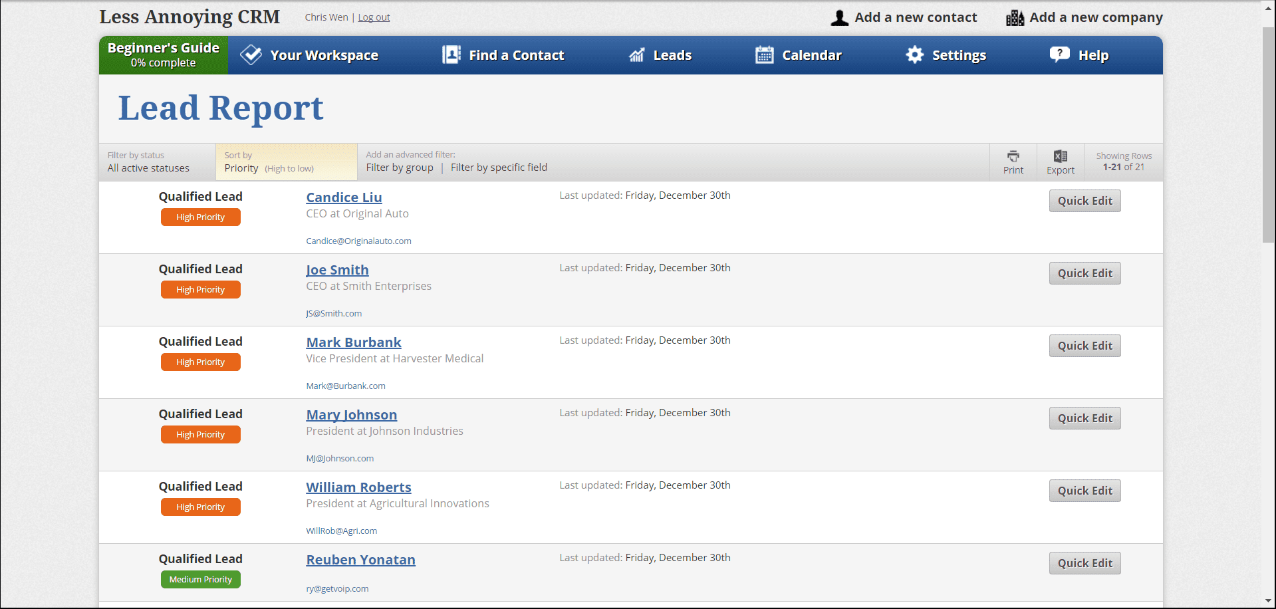The image size is (1276, 609).
Task: Click Quick Edit for Candice Liu
Action: [1085, 201]
